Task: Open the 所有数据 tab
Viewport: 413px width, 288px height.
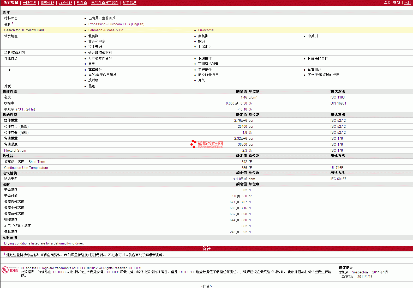Action: point(11,3)
